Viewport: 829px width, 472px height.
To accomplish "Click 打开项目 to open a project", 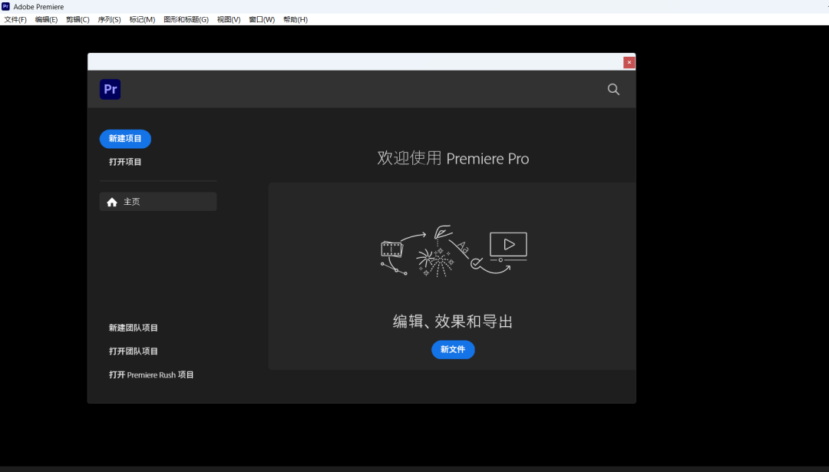I will tap(125, 162).
